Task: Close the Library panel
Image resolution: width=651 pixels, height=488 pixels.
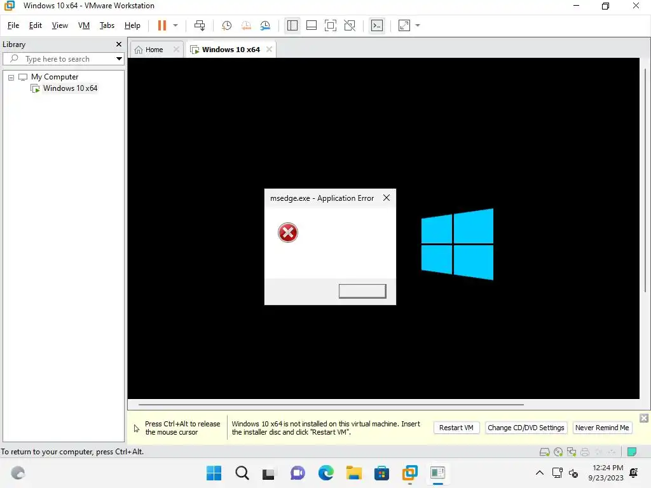Action: [x=119, y=44]
